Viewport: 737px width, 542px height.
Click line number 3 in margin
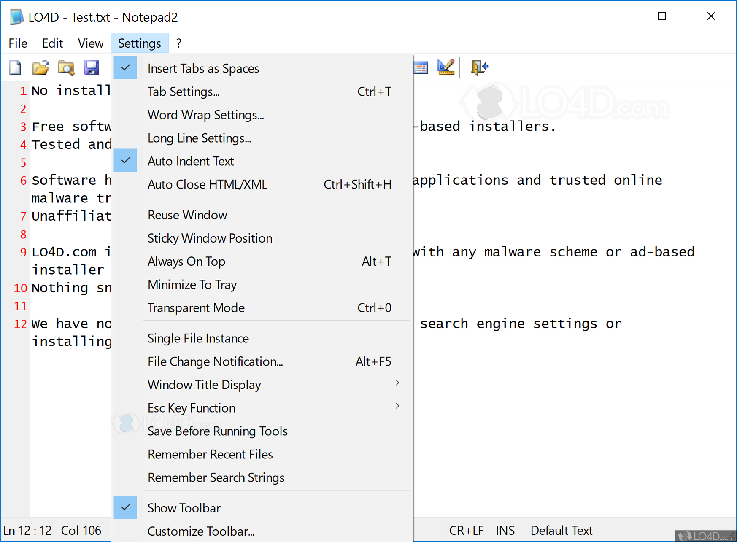[24, 127]
